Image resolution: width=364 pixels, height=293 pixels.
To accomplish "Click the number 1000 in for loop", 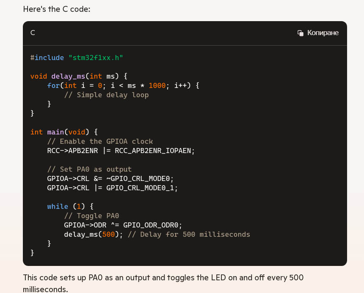I will 157,85.
